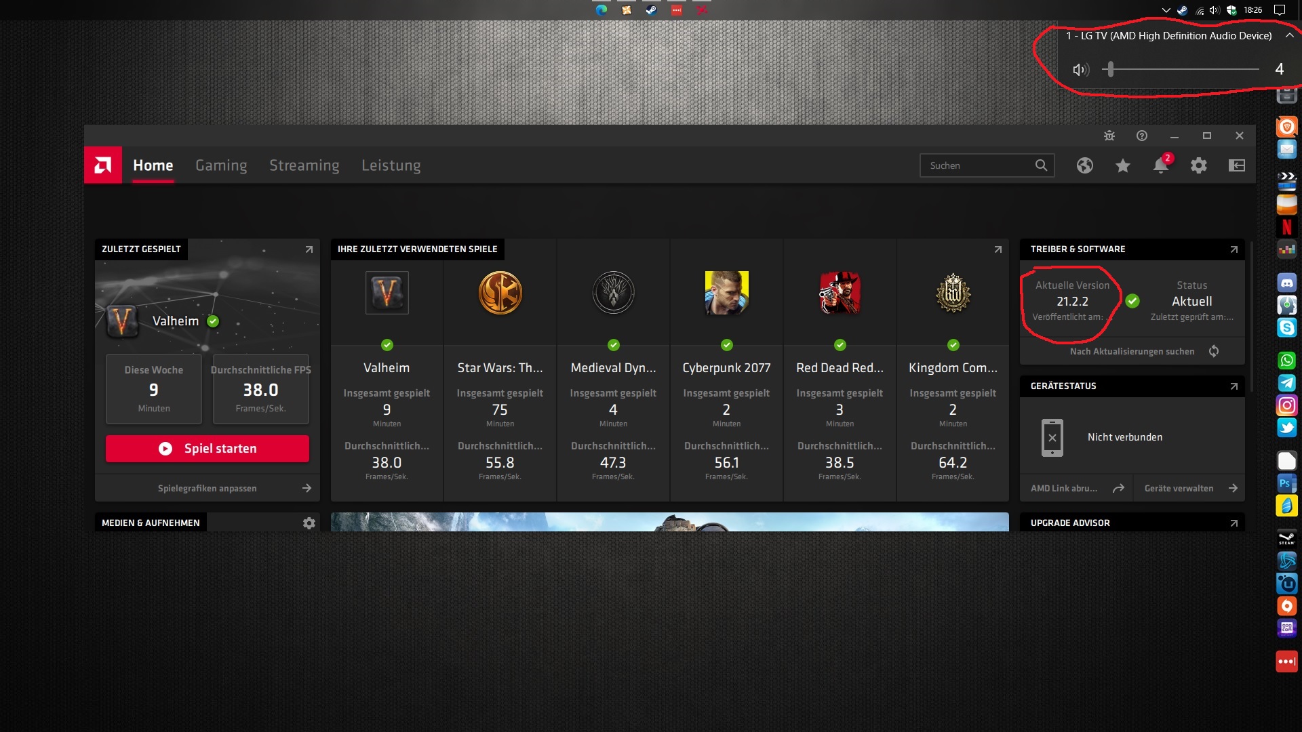Image resolution: width=1302 pixels, height=732 pixels.
Task: Open settings gear in AMD header
Action: coord(1199,165)
